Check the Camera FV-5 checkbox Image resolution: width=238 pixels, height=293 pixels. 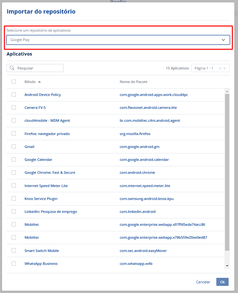pyautogui.click(x=14, y=108)
